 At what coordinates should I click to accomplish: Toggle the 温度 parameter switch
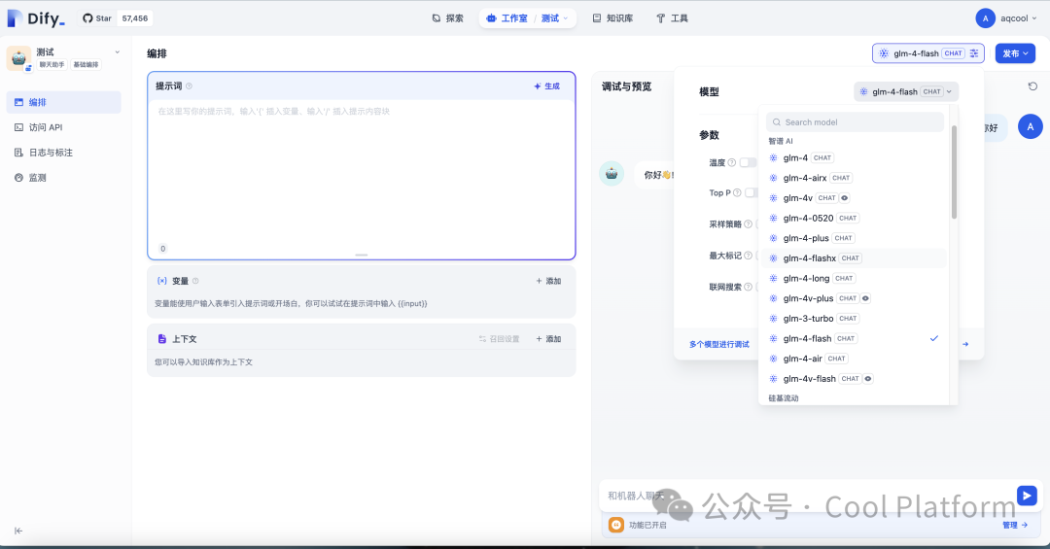(748, 162)
